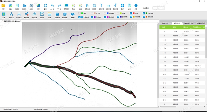The image size is (207, 112).
Task: Click the 合并分叉 (Merge fork) icon
Action: [x=11, y=15]
